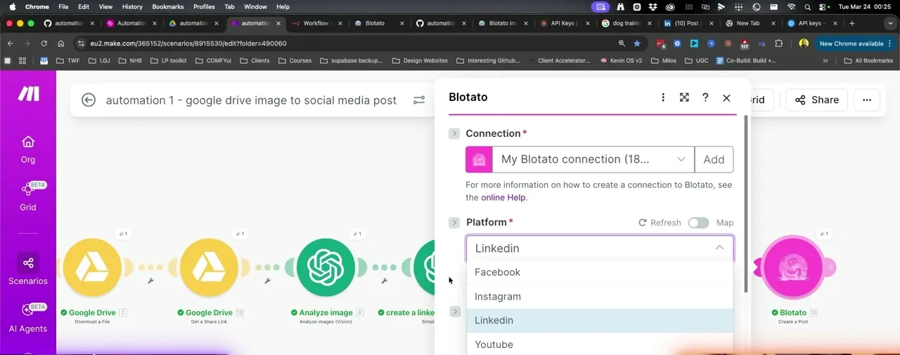Expand the Platform field chevron
Screen dimensions: 900x355
pos(454,222)
